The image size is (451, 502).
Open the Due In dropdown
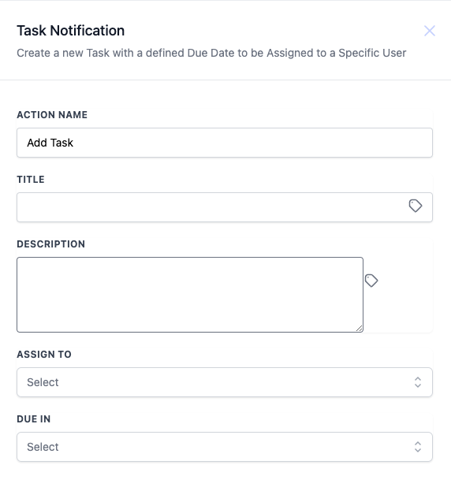[x=225, y=447]
